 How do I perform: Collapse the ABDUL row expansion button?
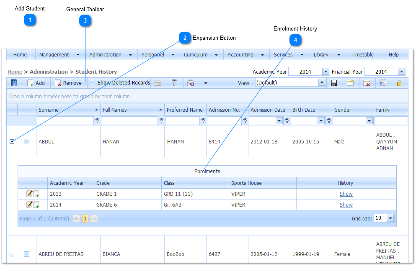pos(12,142)
